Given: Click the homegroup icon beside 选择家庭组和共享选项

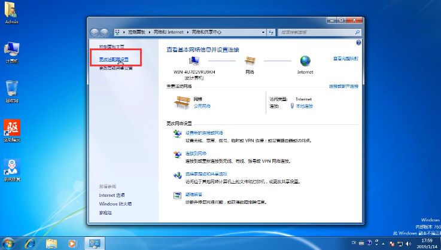Looking at the screenshot, I should pyautogui.click(x=178, y=175).
